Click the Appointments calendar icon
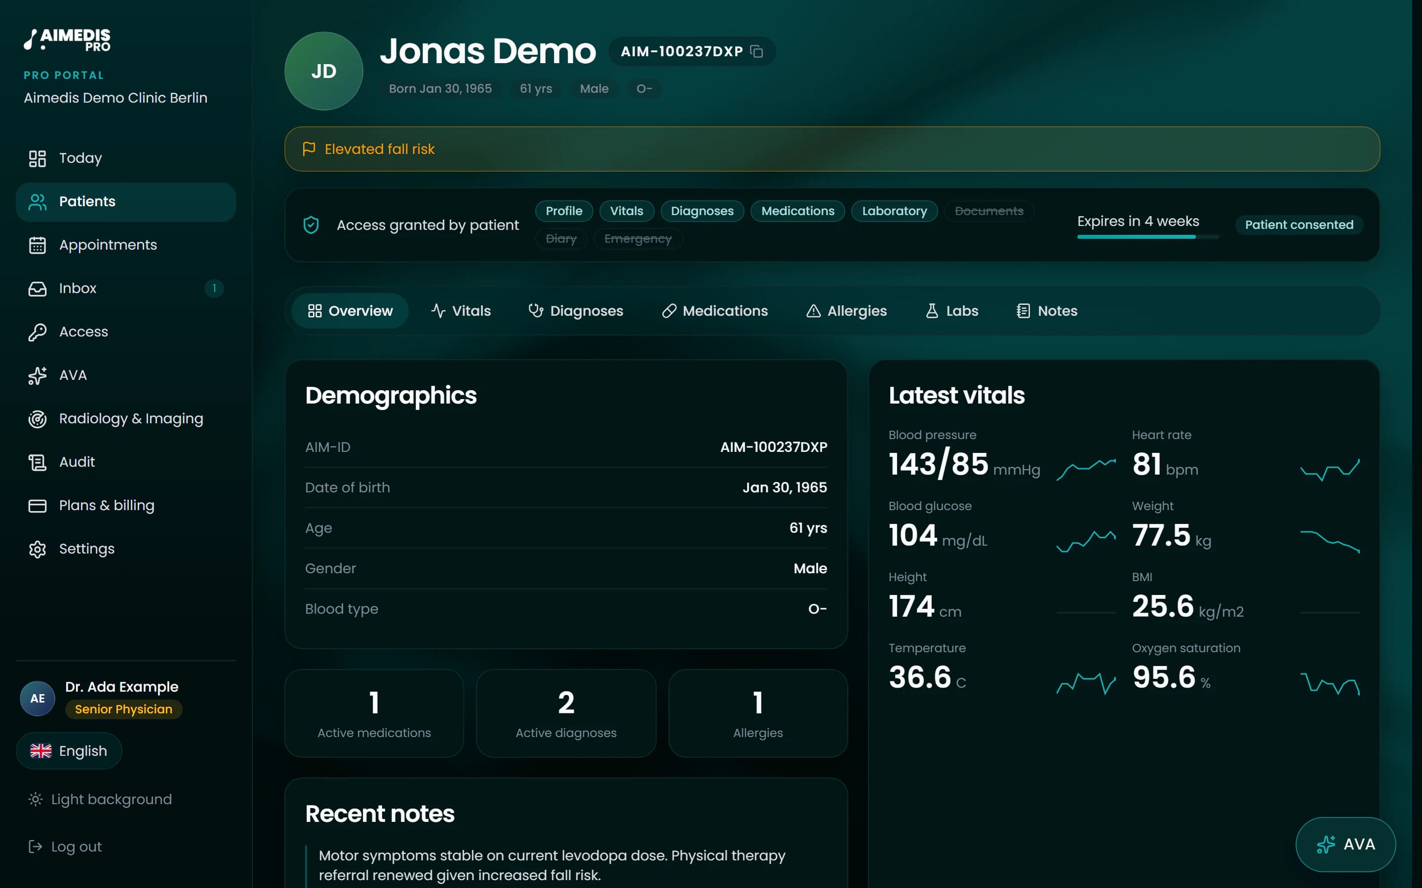The image size is (1422, 888). [x=38, y=246]
